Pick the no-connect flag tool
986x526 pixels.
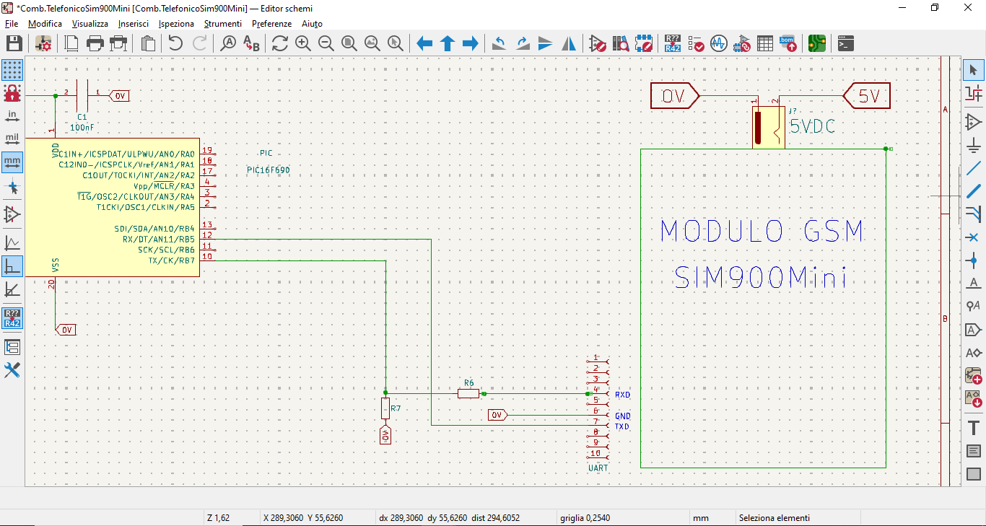click(x=973, y=237)
